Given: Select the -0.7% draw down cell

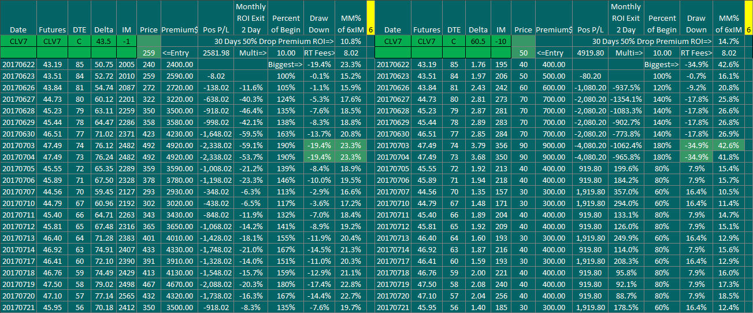Looking at the screenshot, I should [x=696, y=75].
